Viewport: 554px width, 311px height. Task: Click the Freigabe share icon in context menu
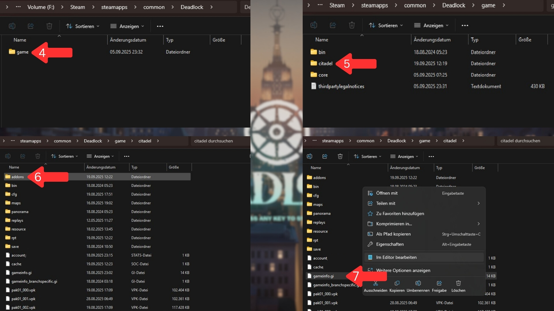(x=439, y=283)
